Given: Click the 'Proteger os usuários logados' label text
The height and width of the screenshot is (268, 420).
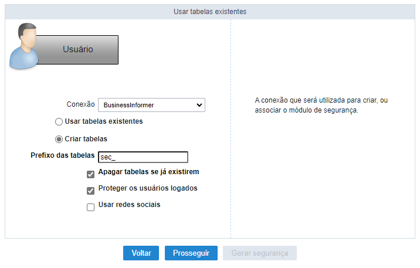Looking at the screenshot, I should [148, 189].
